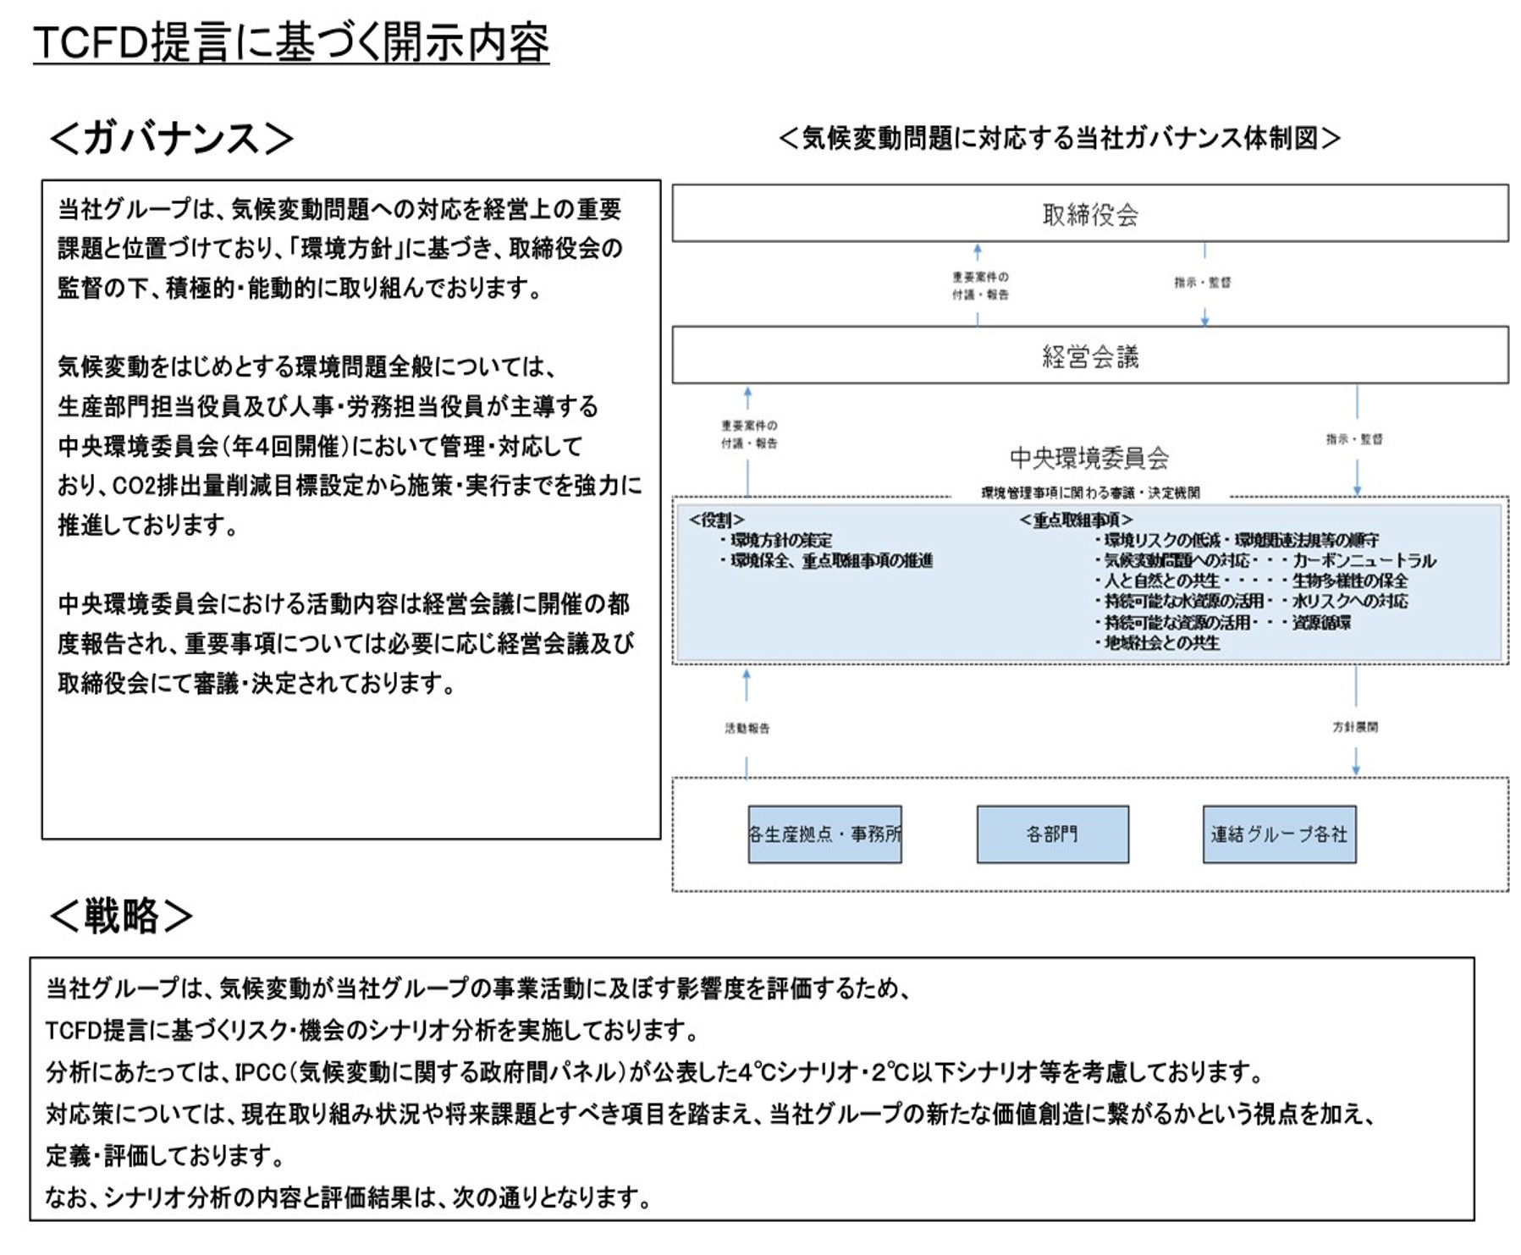Click the 方針展開 arrow label
Image resolution: width=1521 pixels, height=1255 pixels.
[1354, 727]
